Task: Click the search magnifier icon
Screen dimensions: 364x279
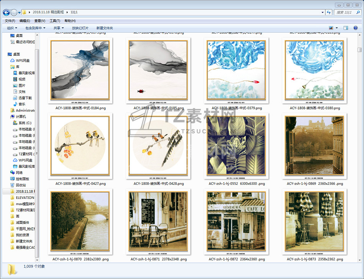Action: pyautogui.click(x=358, y=12)
